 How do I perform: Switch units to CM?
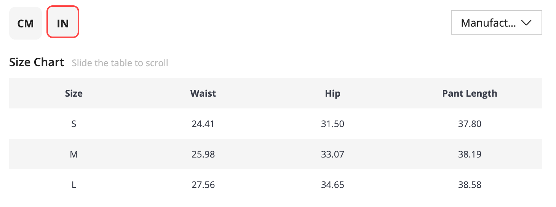(x=26, y=23)
